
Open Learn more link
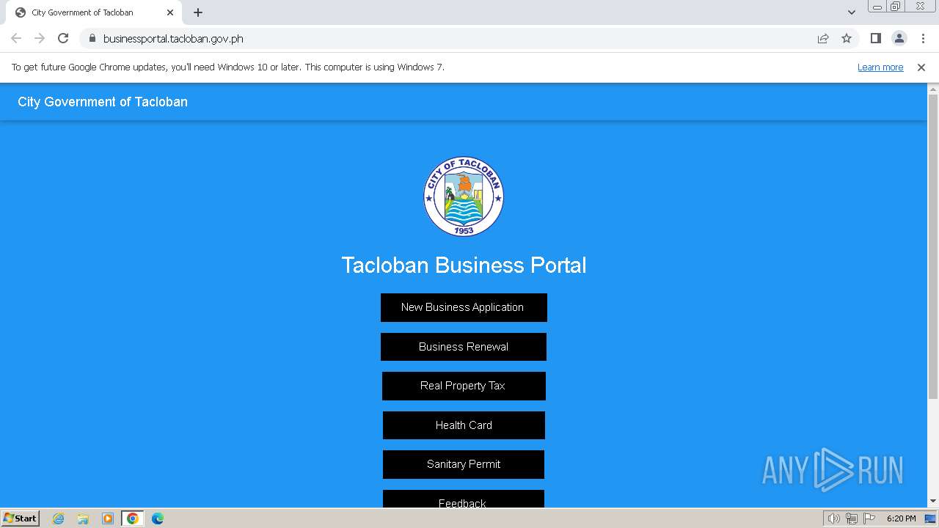coord(880,67)
